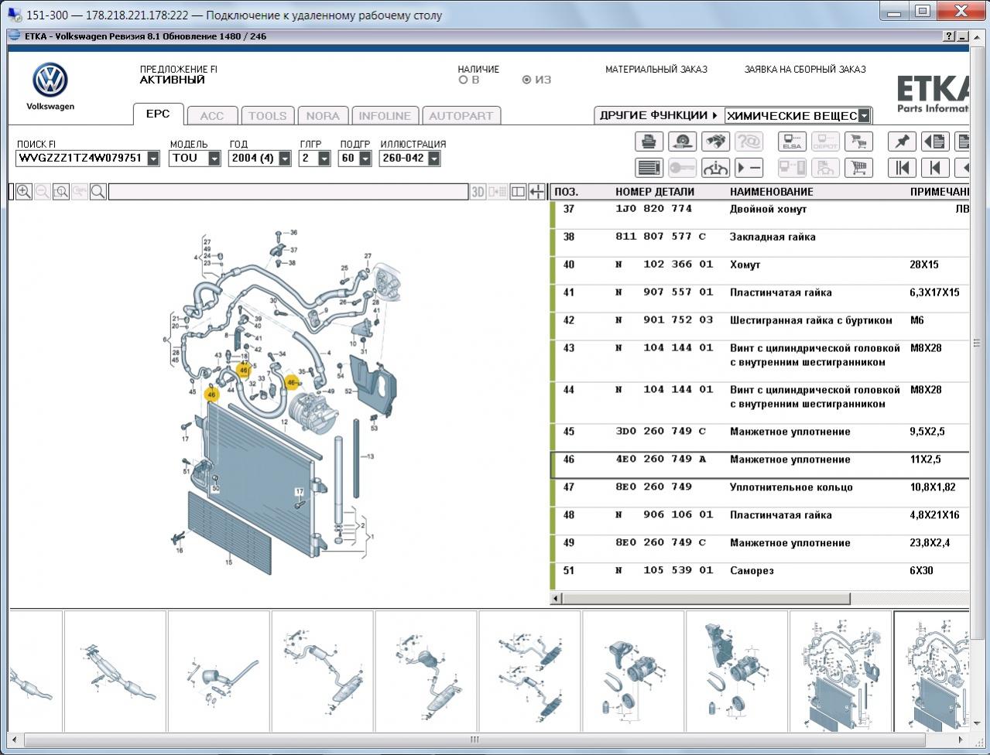
Task: Select the A/C condenser thumbnail before the last one
Action: [841, 671]
